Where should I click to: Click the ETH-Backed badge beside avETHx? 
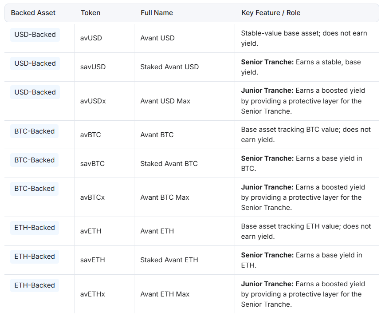(35, 285)
